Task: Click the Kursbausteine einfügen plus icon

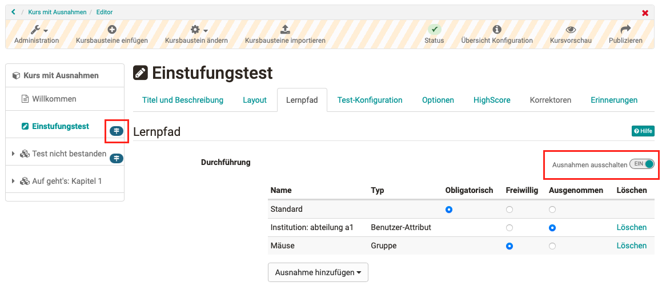Action: (x=112, y=30)
